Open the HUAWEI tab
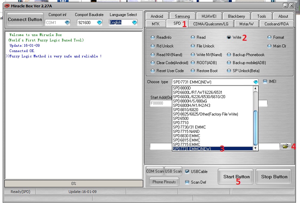 (x=209, y=16)
